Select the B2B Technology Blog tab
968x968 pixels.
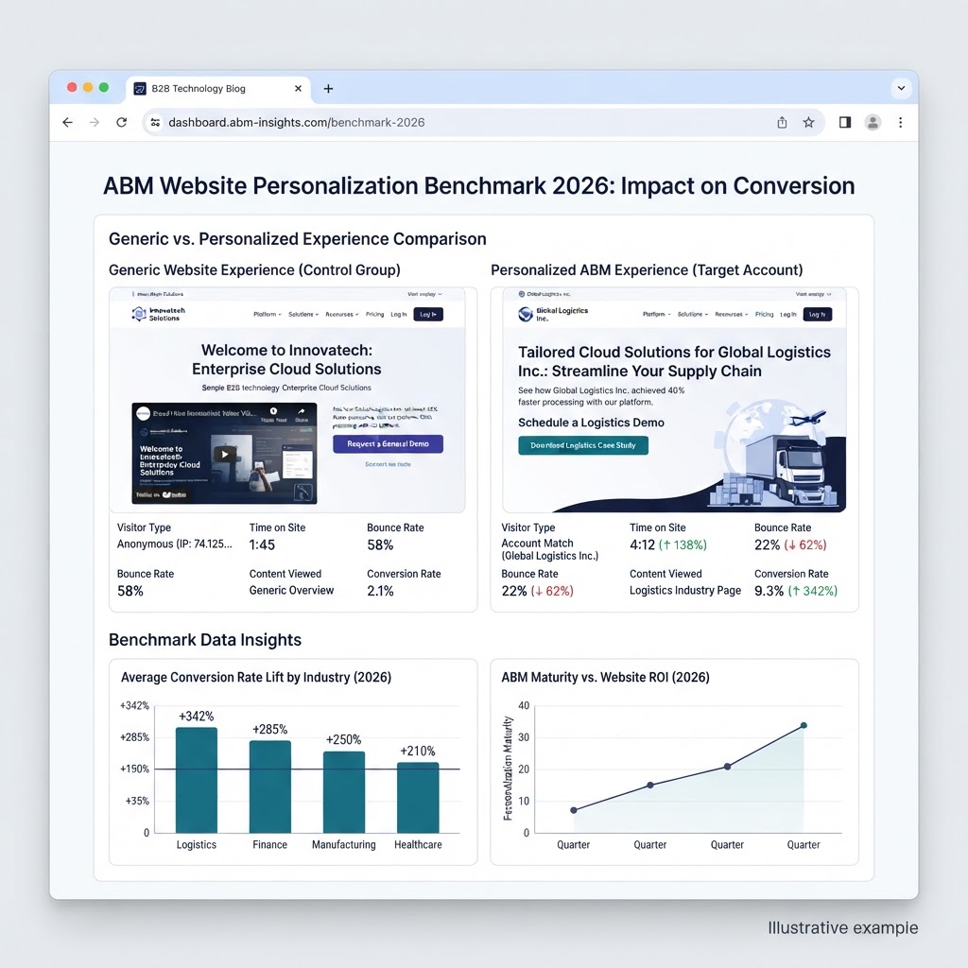click(218, 88)
